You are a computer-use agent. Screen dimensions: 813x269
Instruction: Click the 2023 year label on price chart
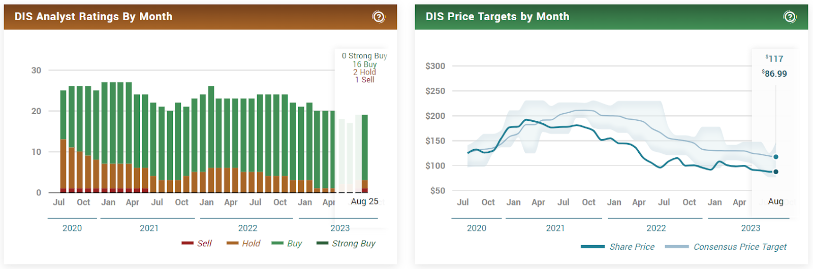(x=751, y=228)
